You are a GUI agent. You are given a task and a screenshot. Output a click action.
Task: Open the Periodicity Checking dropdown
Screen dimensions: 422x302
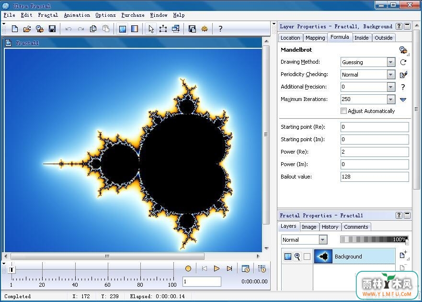[x=391, y=75]
